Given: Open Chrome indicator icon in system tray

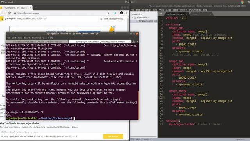Looking at the screenshot, I should [242, 2].
